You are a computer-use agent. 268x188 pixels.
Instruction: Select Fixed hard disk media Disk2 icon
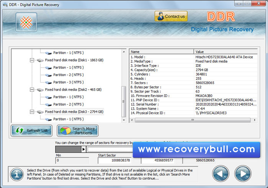pos(40,90)
